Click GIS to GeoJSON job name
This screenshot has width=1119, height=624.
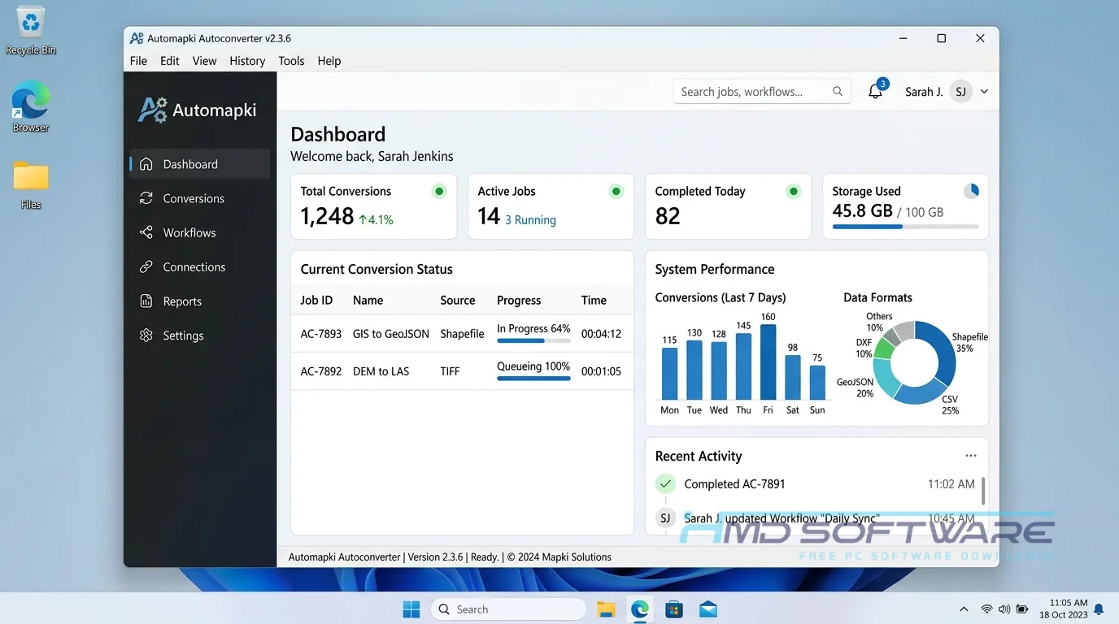click(x=390, y=334)
